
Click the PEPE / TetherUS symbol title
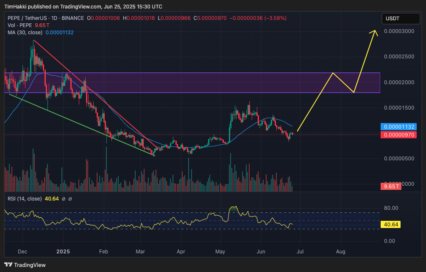[28, 18]
